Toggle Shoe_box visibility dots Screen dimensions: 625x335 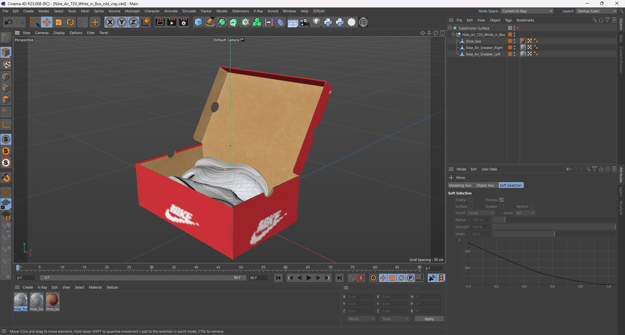[x=514, y=41]
